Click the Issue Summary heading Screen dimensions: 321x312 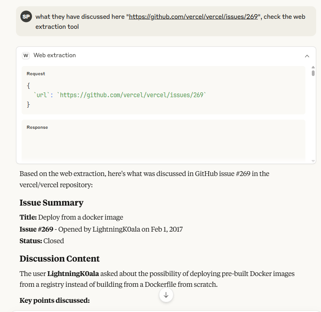[52, 203]
